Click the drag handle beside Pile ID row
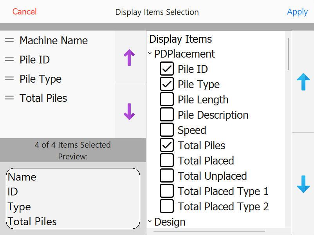This screenshot has height=235, width=314. tap(9, 60)
